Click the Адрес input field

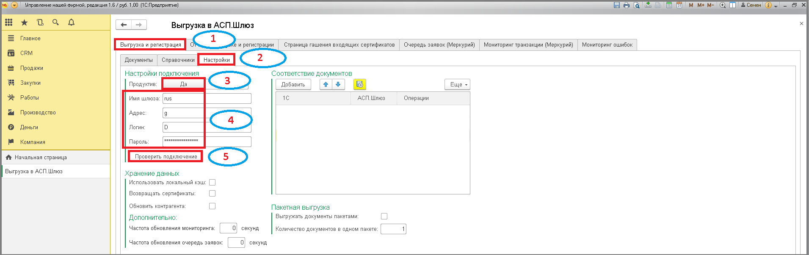[207, 113]
